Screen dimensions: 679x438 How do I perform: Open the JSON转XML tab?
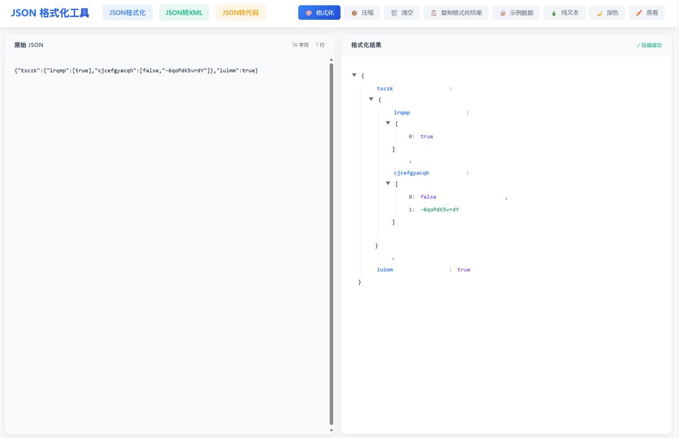184,12
